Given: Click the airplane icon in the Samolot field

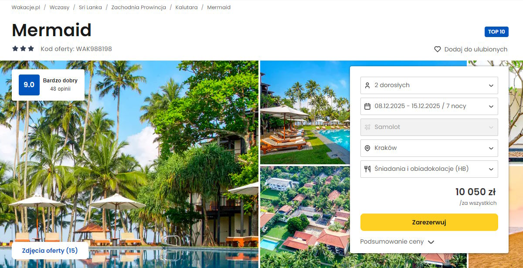Looking at the screenshot, I should point(367,127).
